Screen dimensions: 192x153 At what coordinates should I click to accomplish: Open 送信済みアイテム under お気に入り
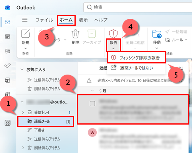44,80
